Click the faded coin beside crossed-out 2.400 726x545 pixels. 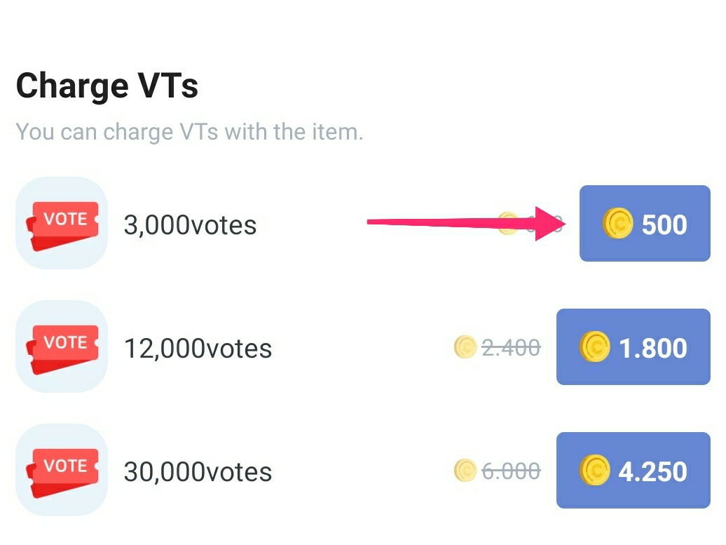click(x=465, y=346)
